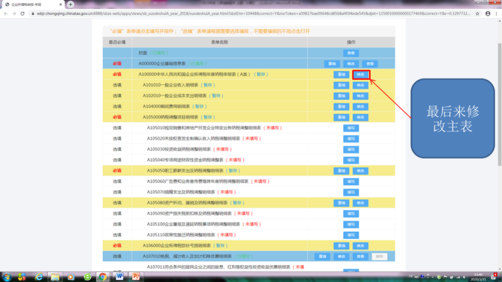Image resolution: width=502 pixels, height=282 pixels.
Task: Click 修改 for A105080资产折旧、摊销 row
Action: point(361,203)
